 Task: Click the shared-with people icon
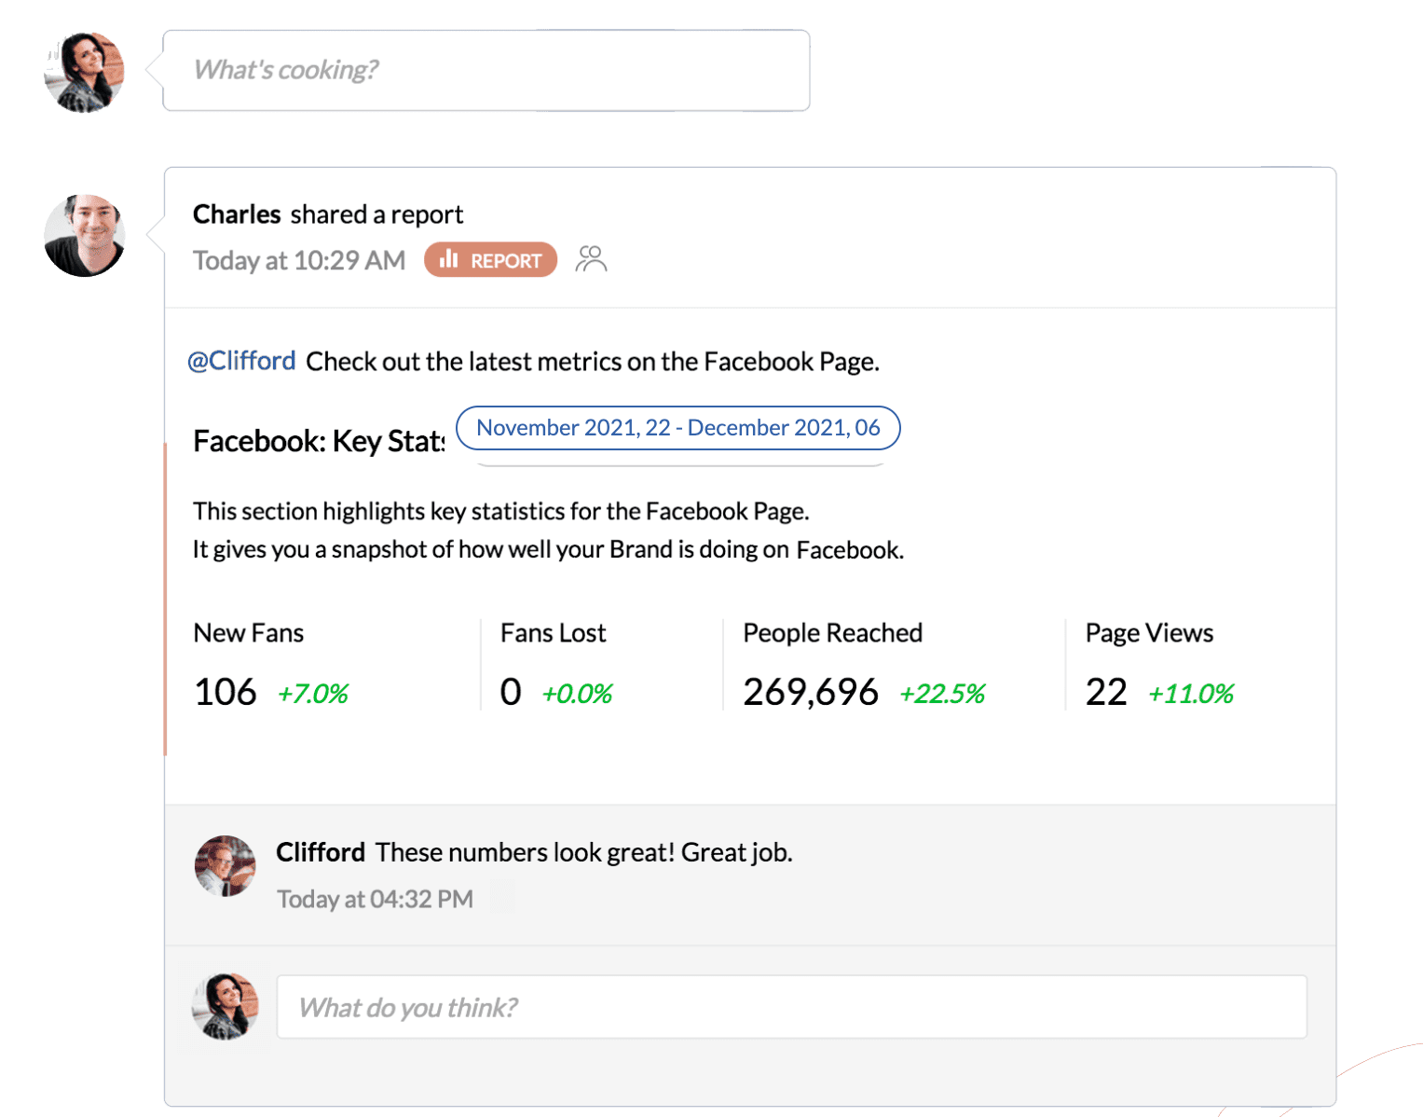(x=591, y=258)
